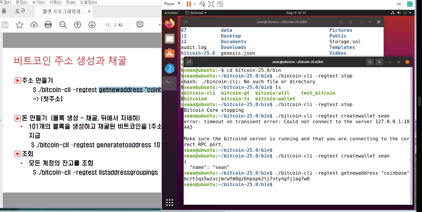Select the Terminal icon in the dock
422x212 pixels.
pos(170,83)
